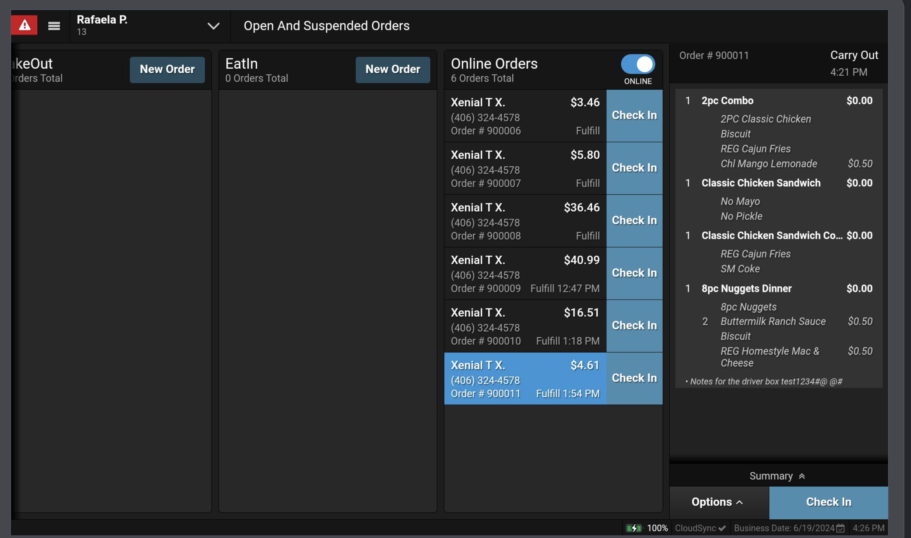The height and width of the screenshot is (538, 911).
Task: Select order #900006 for $3.46
Action: (x=525, y=116)
